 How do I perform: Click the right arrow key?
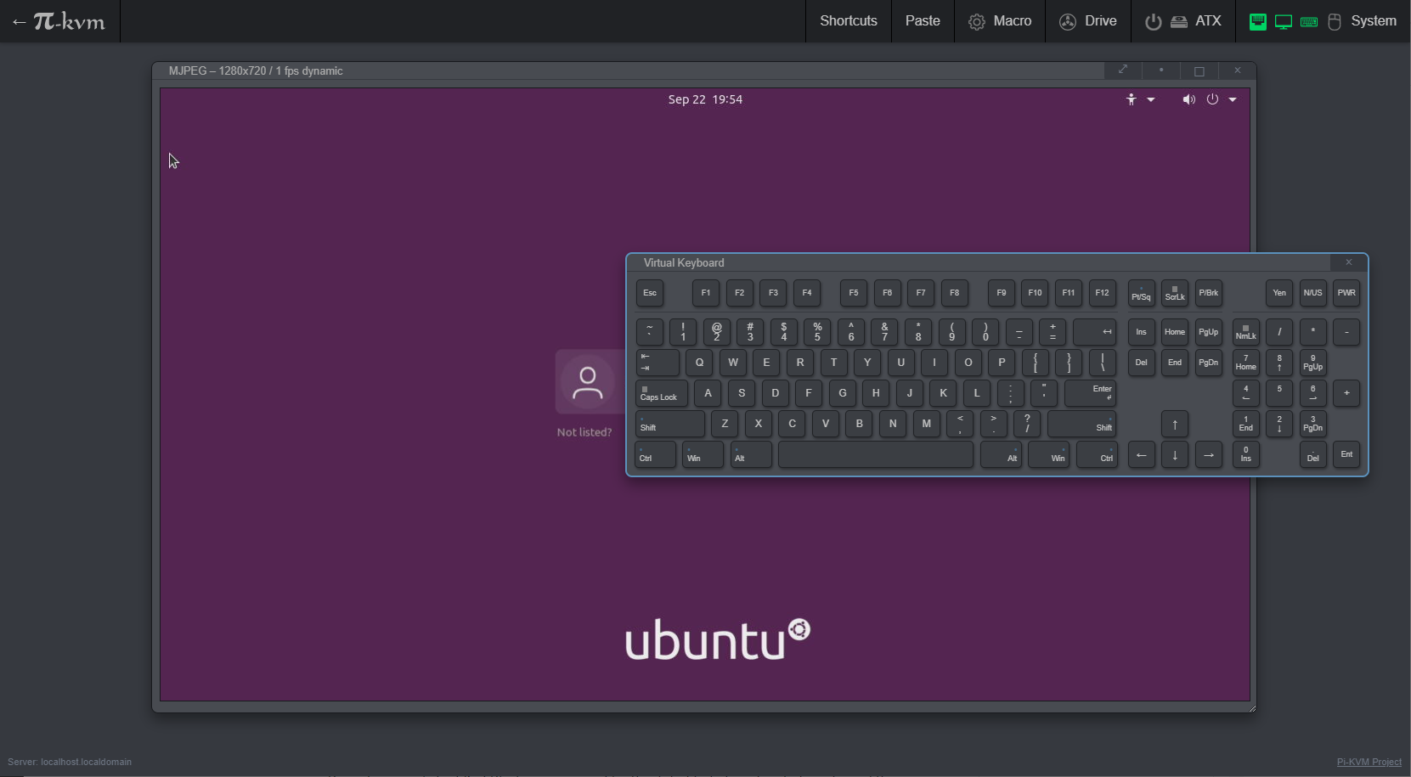[1208, 454]
